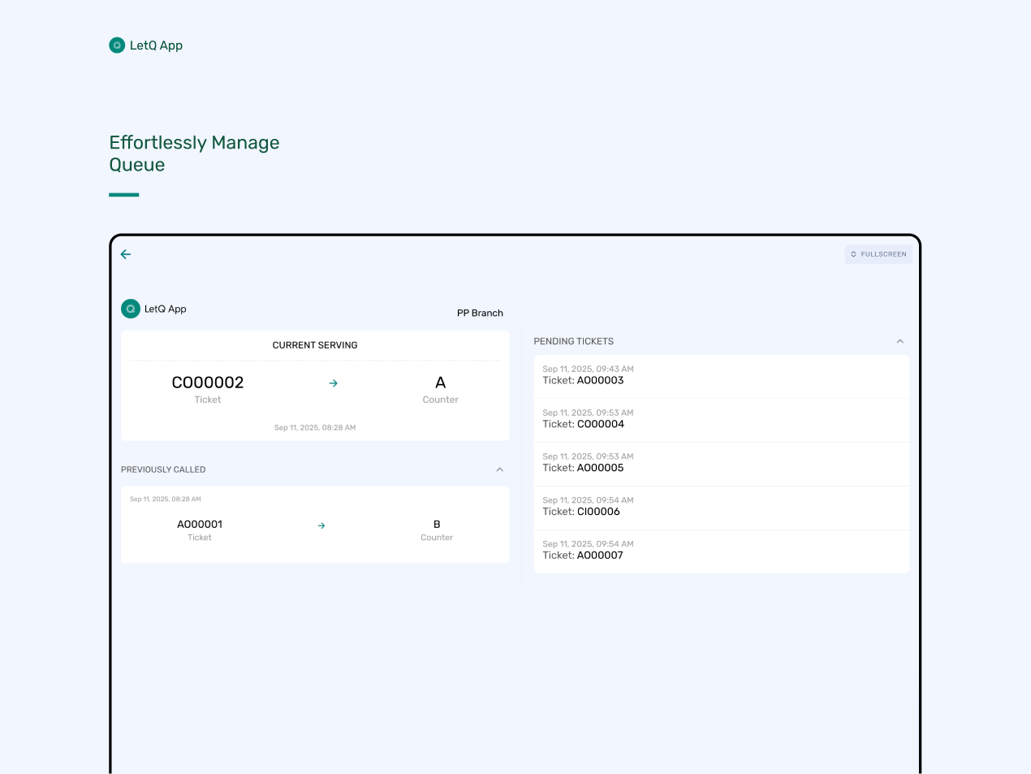1031x774 pixels.
Task: Click the arrow between C000002 and counter A
Action: [x=333, y=383]
